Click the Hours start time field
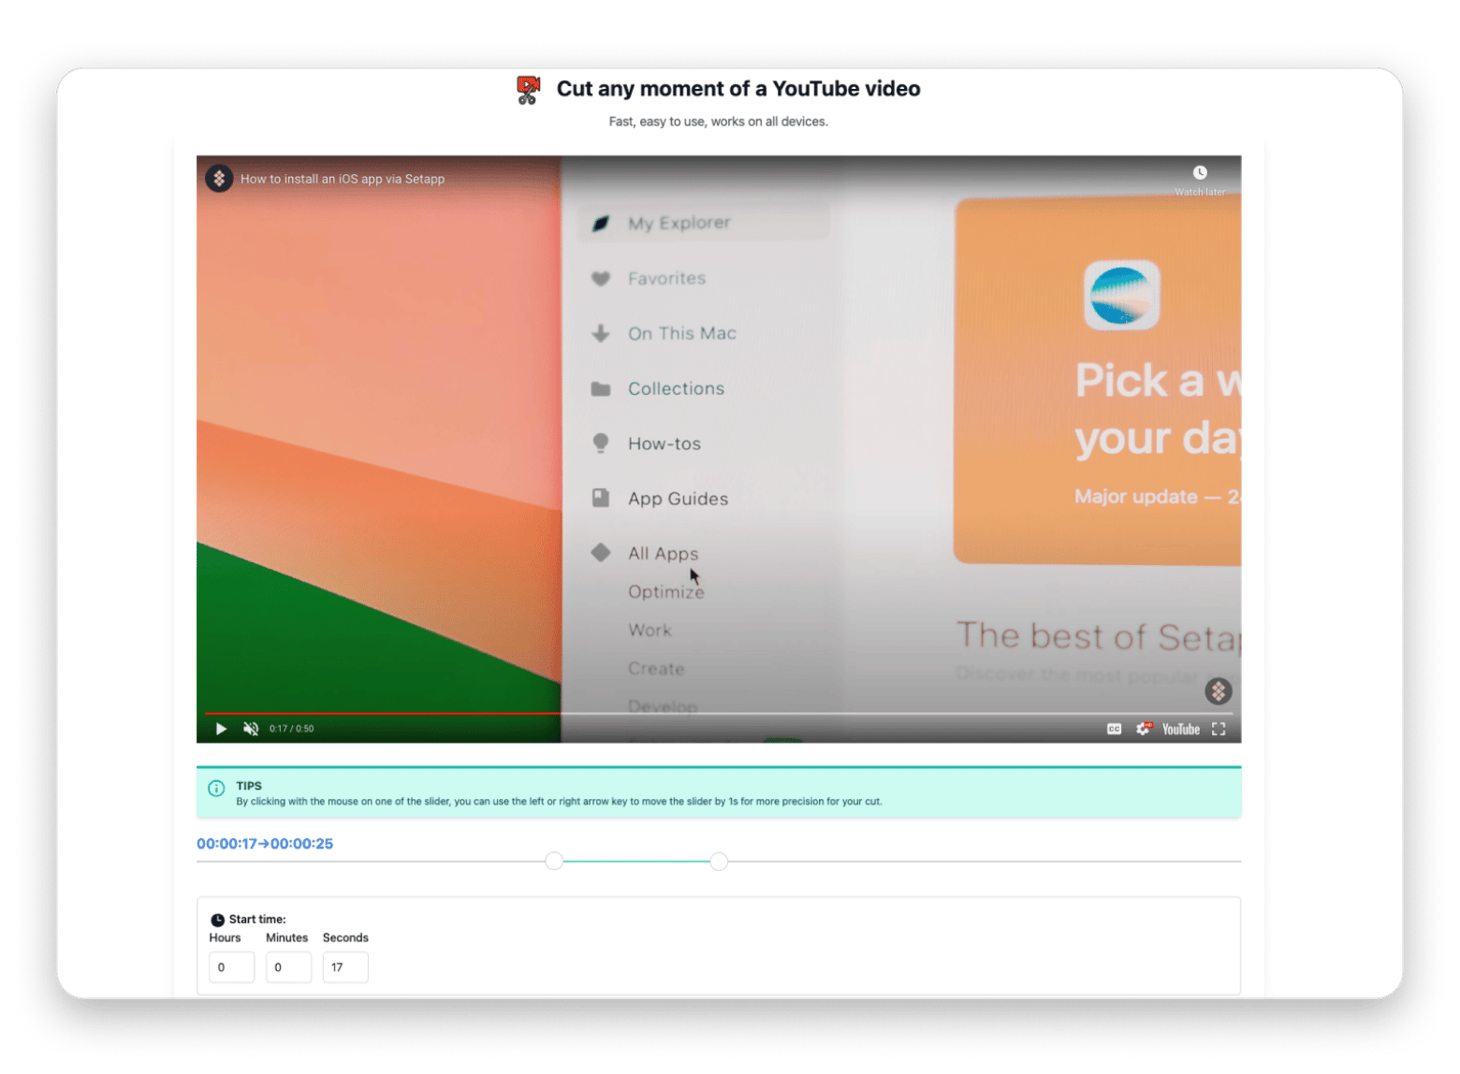Screen dimensions: 1460x1074 tap(231, 967)
